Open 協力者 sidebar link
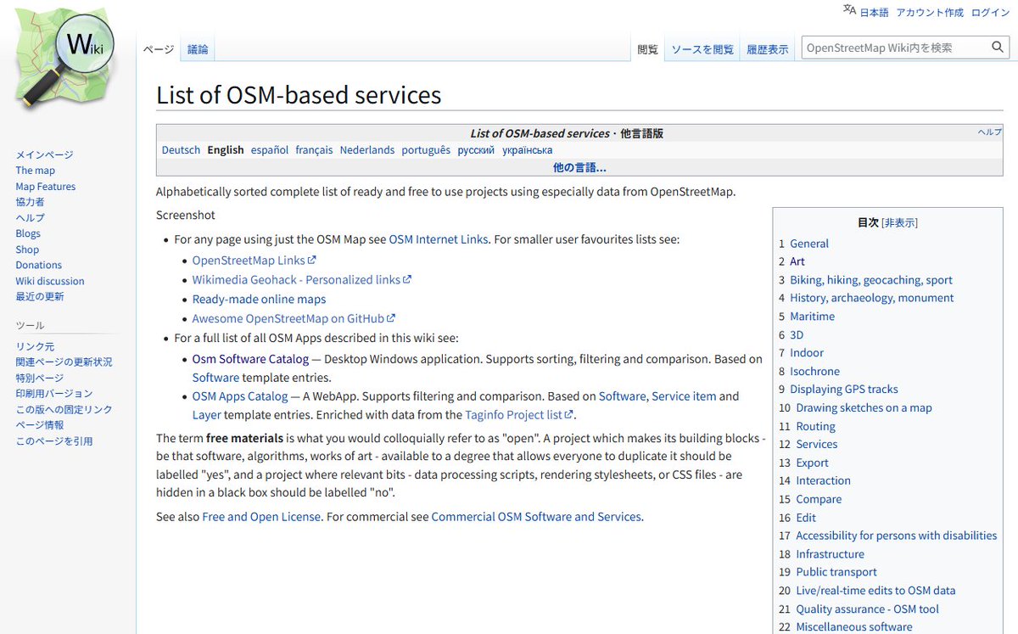This screenshot has width=1018, height=634. coord(30,202)
